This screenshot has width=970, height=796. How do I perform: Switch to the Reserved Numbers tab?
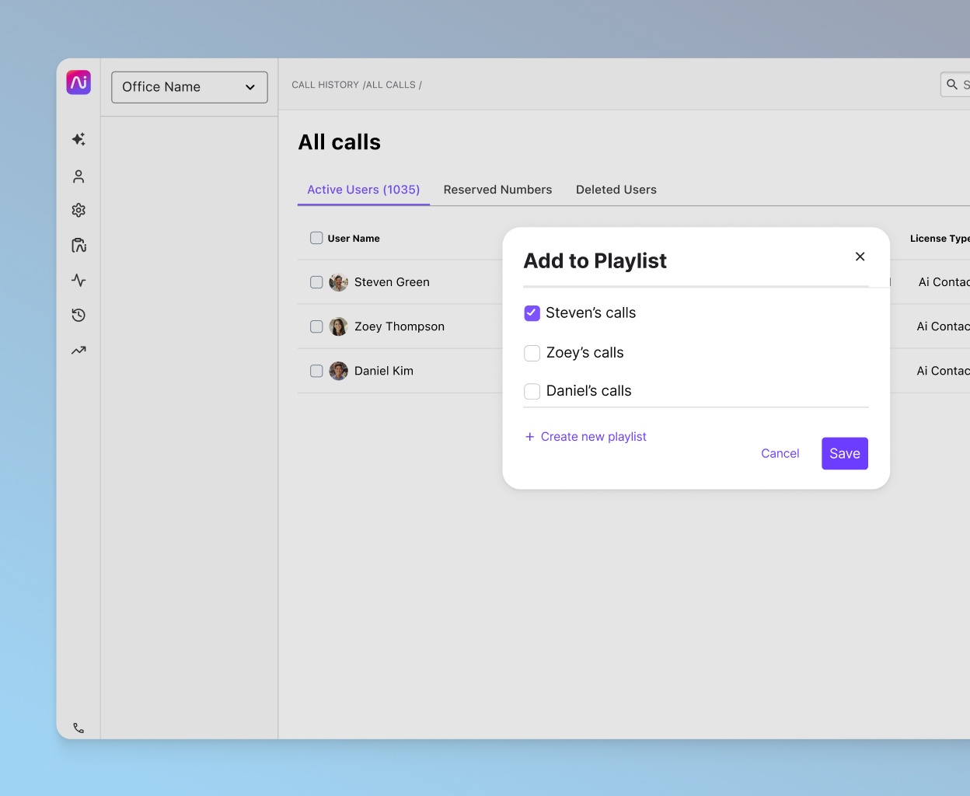click(x=497, y=190)
